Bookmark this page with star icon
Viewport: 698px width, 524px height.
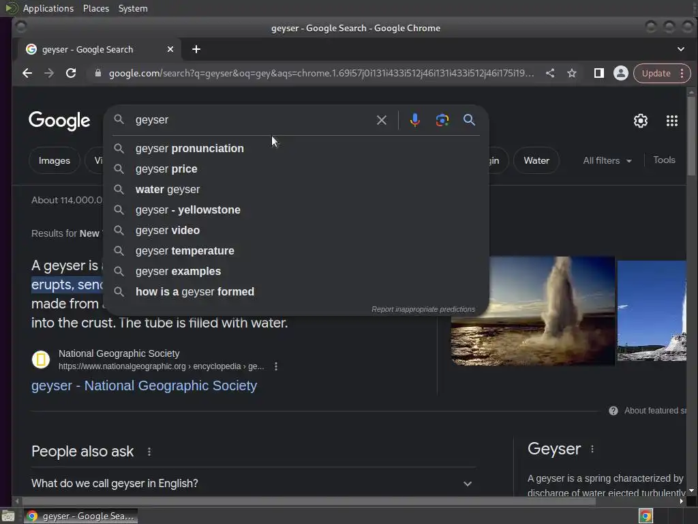pos(572,73)
